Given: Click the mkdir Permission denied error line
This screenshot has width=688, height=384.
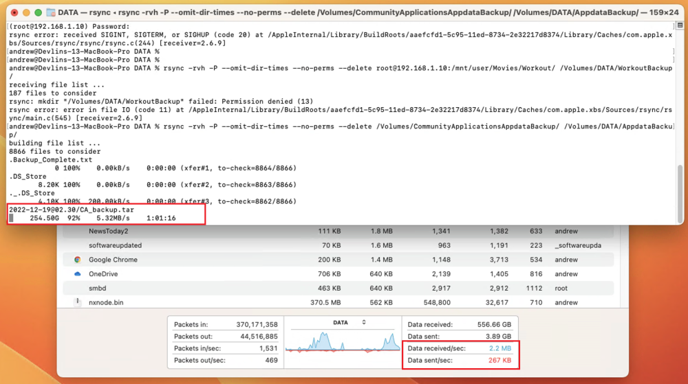Looking at the screenshot, I should click(161, 102).
